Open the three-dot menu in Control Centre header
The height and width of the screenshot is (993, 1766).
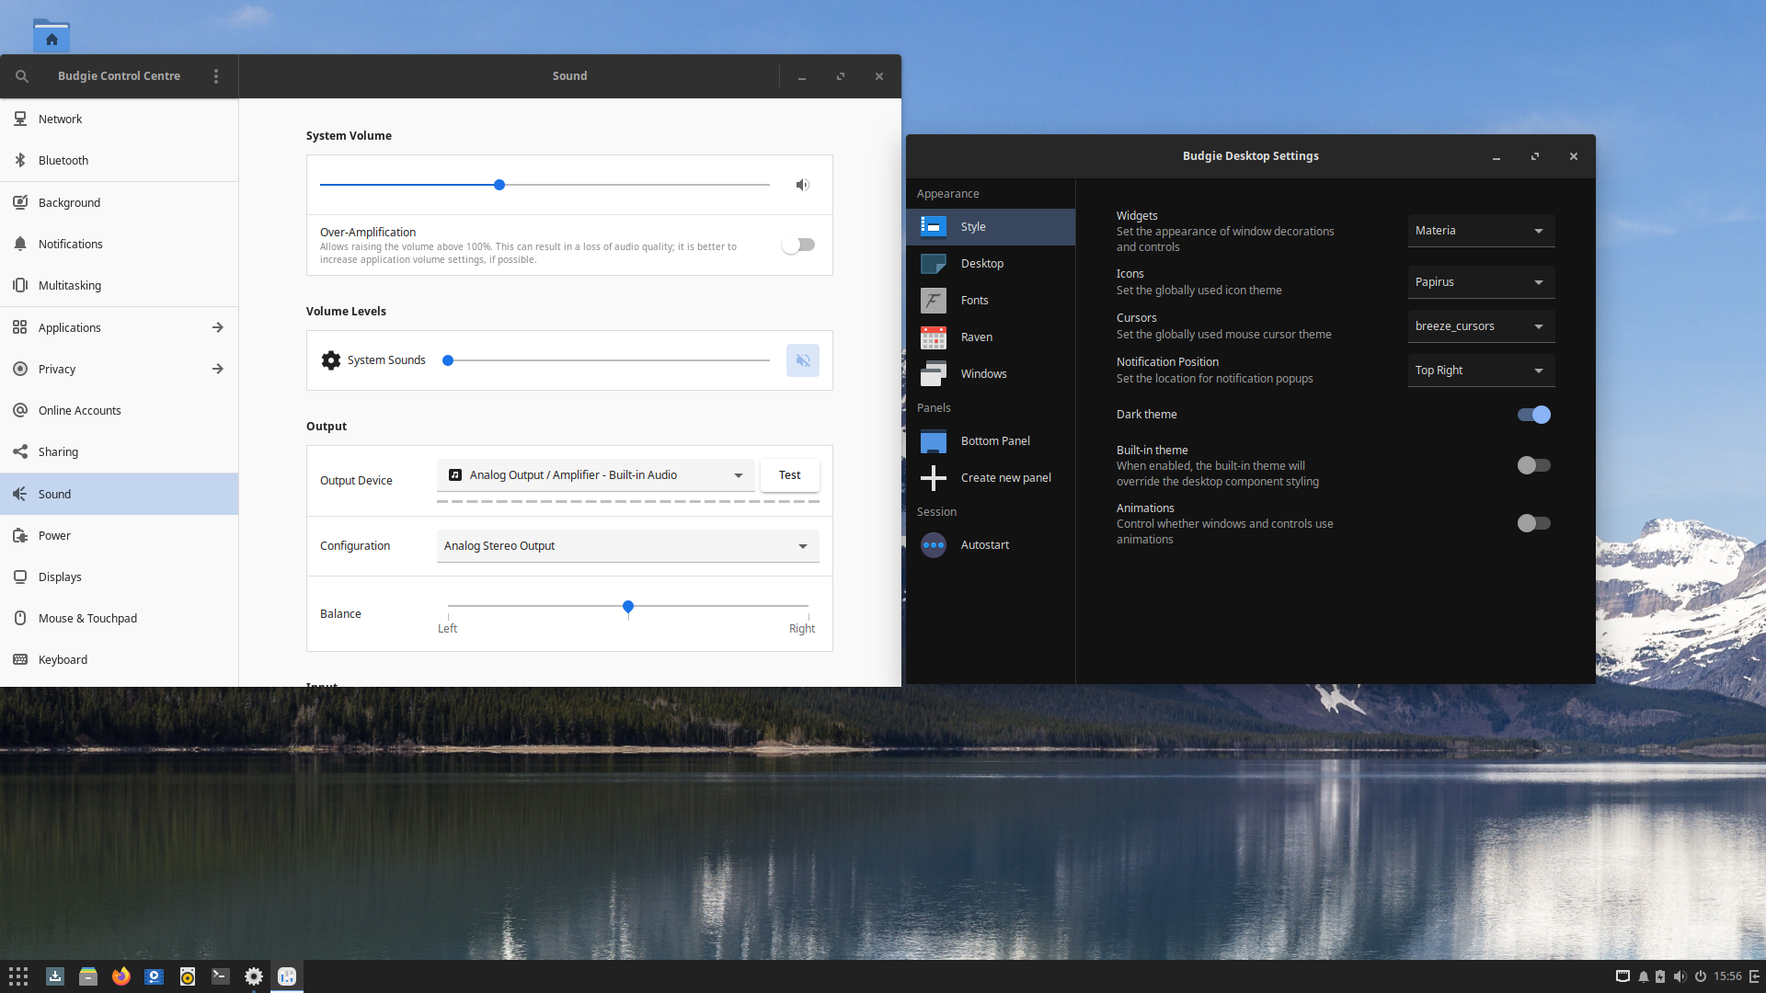216,76
